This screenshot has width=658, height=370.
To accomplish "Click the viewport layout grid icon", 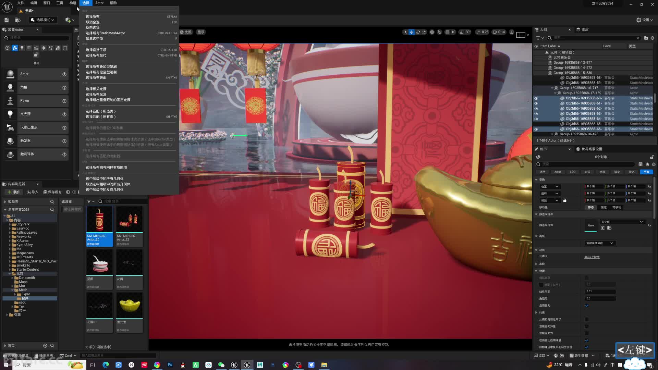I will tap(512, 32).
